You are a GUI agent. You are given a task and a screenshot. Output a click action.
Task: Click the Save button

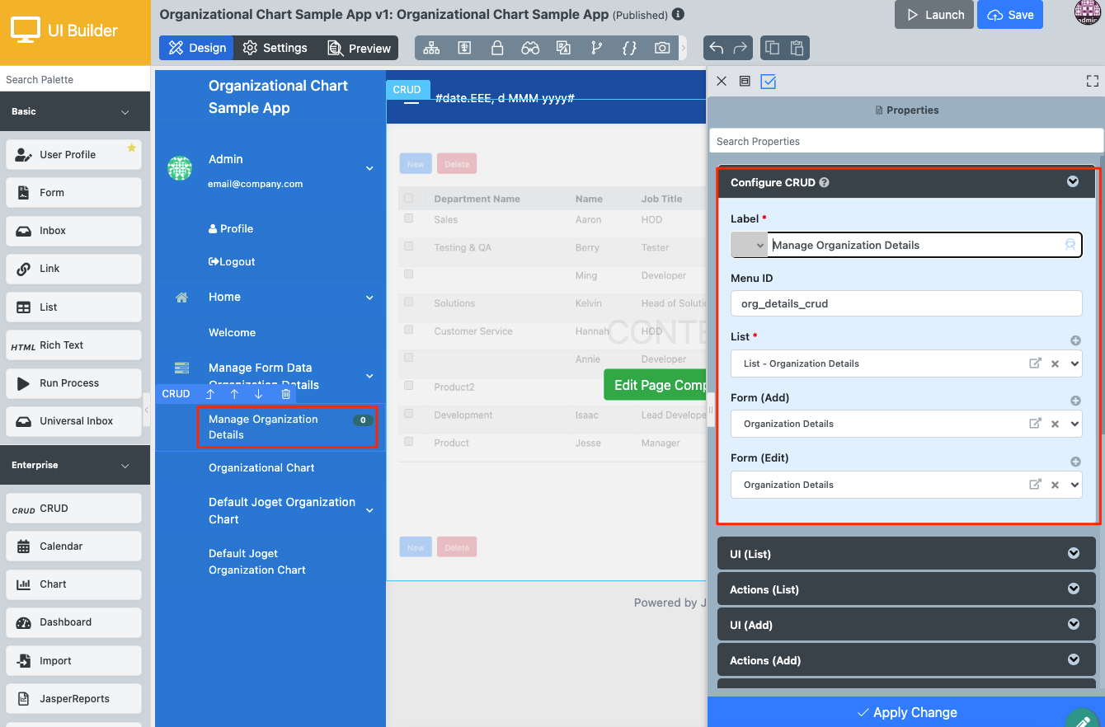(1010, 15)
